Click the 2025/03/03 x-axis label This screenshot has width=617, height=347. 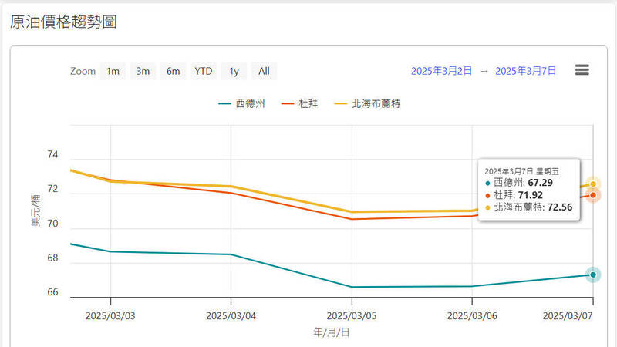110,315
